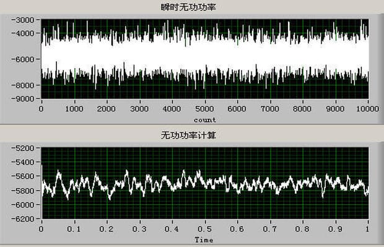Click the Time axis label

[x=204, y=240]
